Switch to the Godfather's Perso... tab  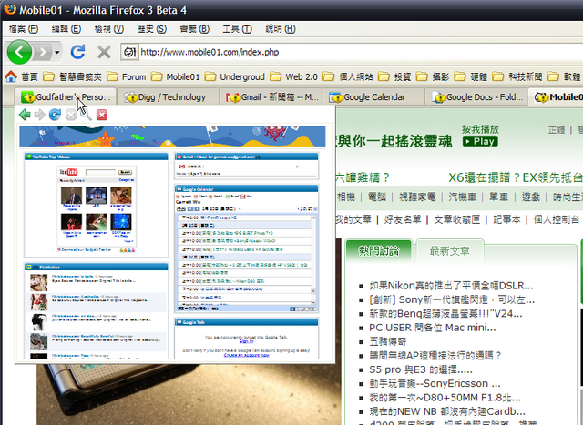(x=66, y=97)
